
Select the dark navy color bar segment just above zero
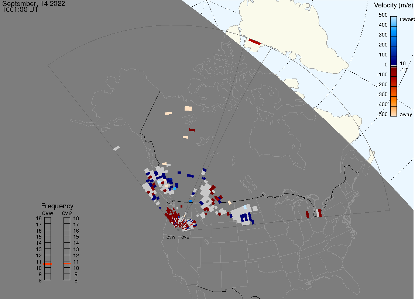(x=394, y=60)
